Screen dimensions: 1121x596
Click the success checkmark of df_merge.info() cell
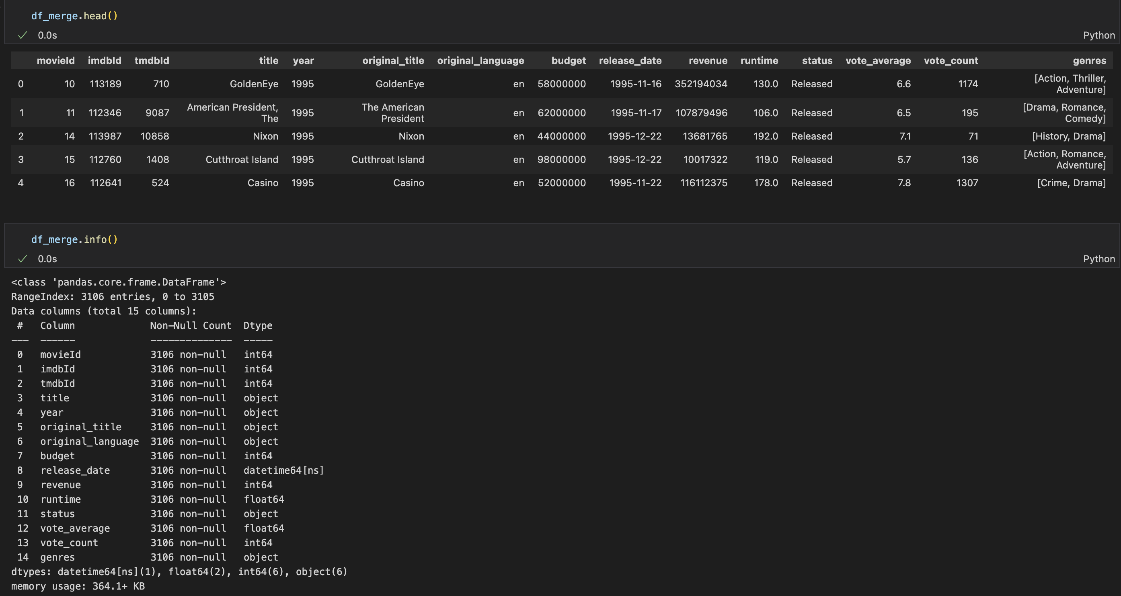click(x=23, y=259)
